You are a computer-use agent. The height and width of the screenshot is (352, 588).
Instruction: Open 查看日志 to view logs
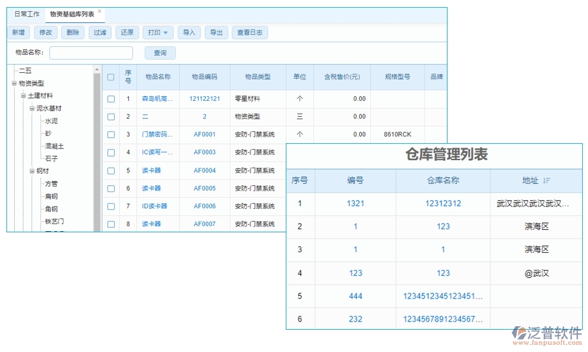pyautogui.click(x=249, y=32)
